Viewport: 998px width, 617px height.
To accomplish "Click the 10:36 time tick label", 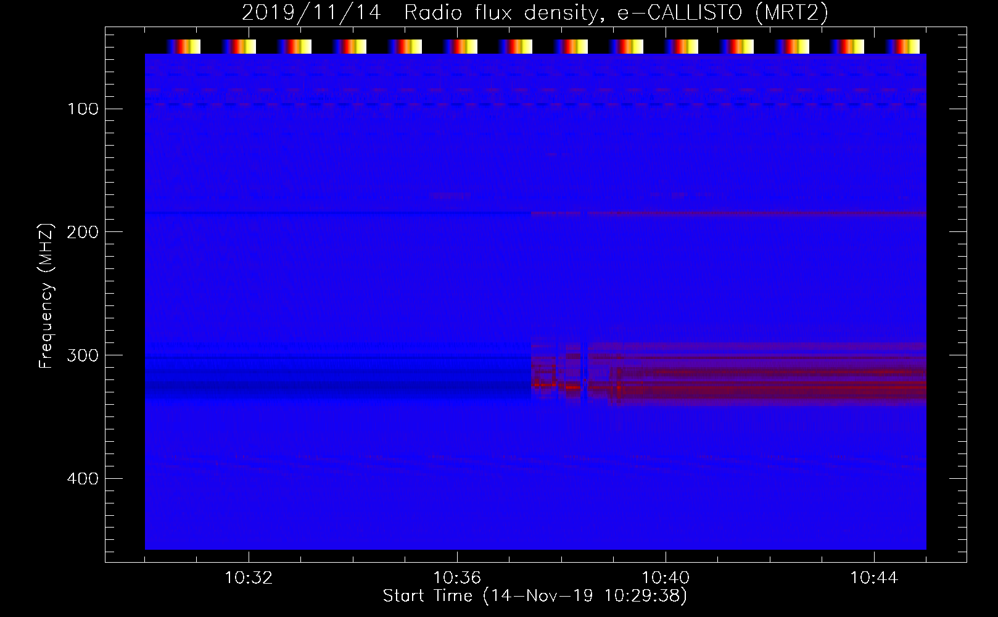I will click(457, 578).
